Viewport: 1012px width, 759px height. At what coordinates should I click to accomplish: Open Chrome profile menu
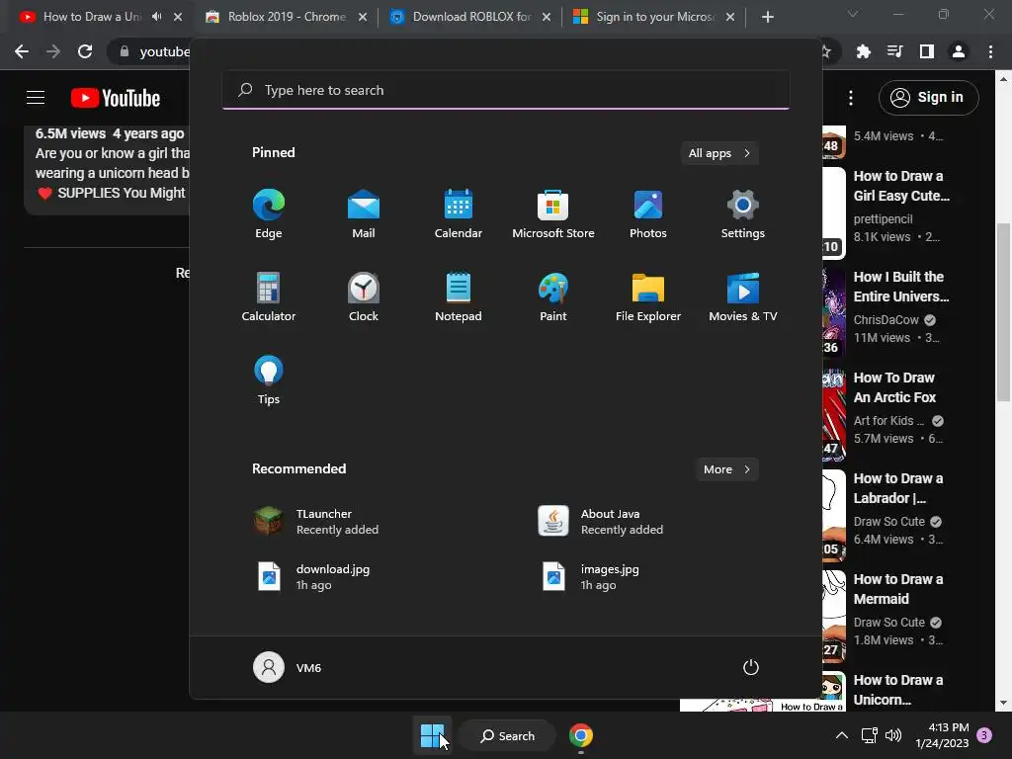959,51
